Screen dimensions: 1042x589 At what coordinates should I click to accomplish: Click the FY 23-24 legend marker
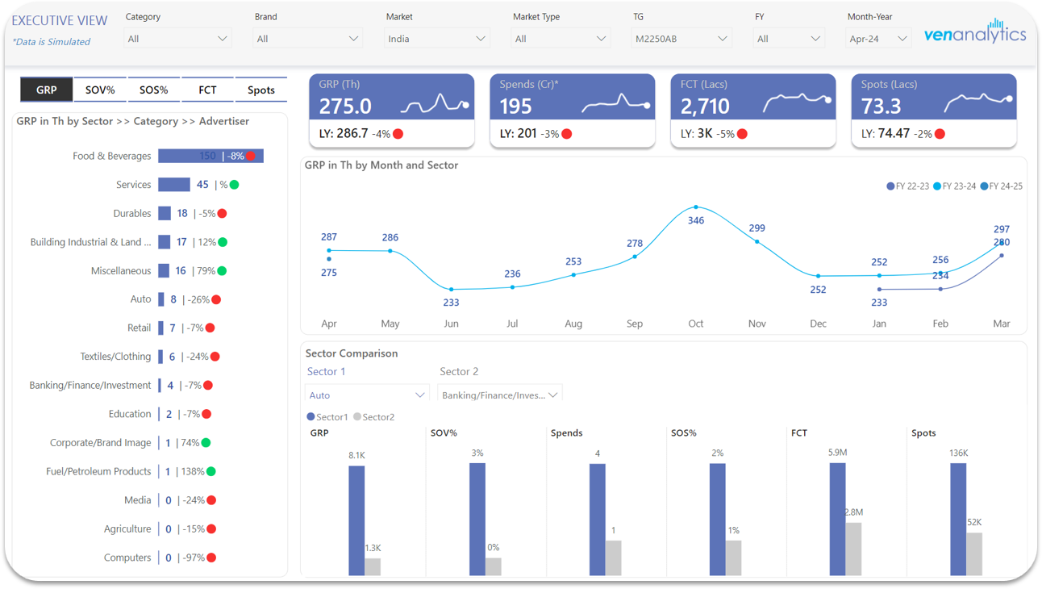937,186
